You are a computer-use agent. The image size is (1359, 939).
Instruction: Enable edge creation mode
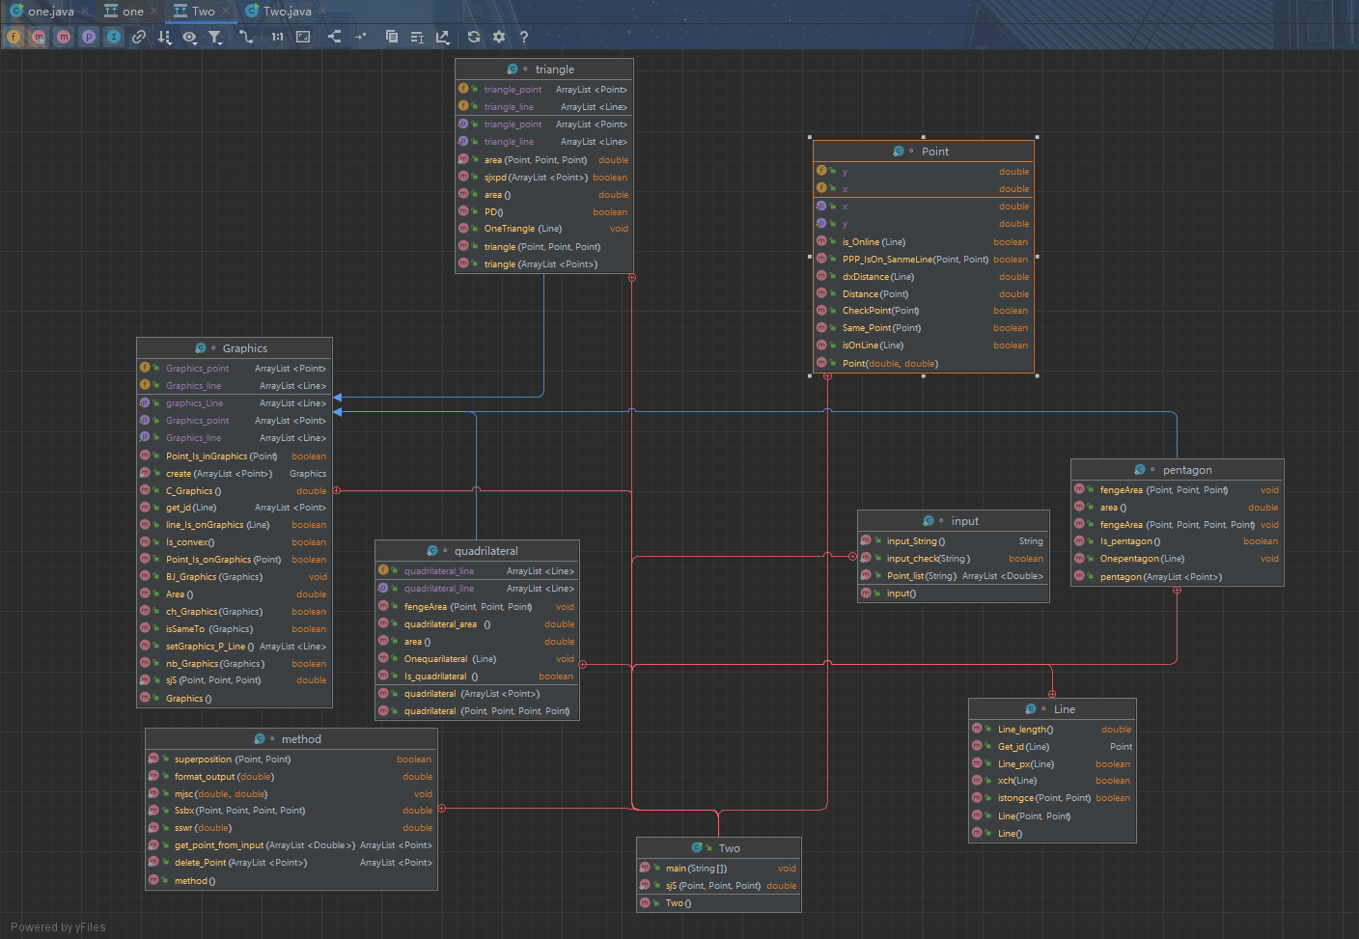246,37
